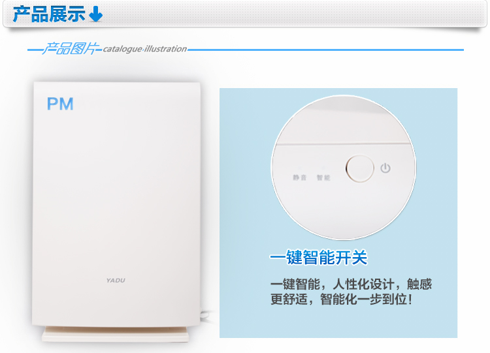This screenshot has width=490, height=353.
Task: Click the 静音 mode indicator label
Action: (x=300, y=177)
